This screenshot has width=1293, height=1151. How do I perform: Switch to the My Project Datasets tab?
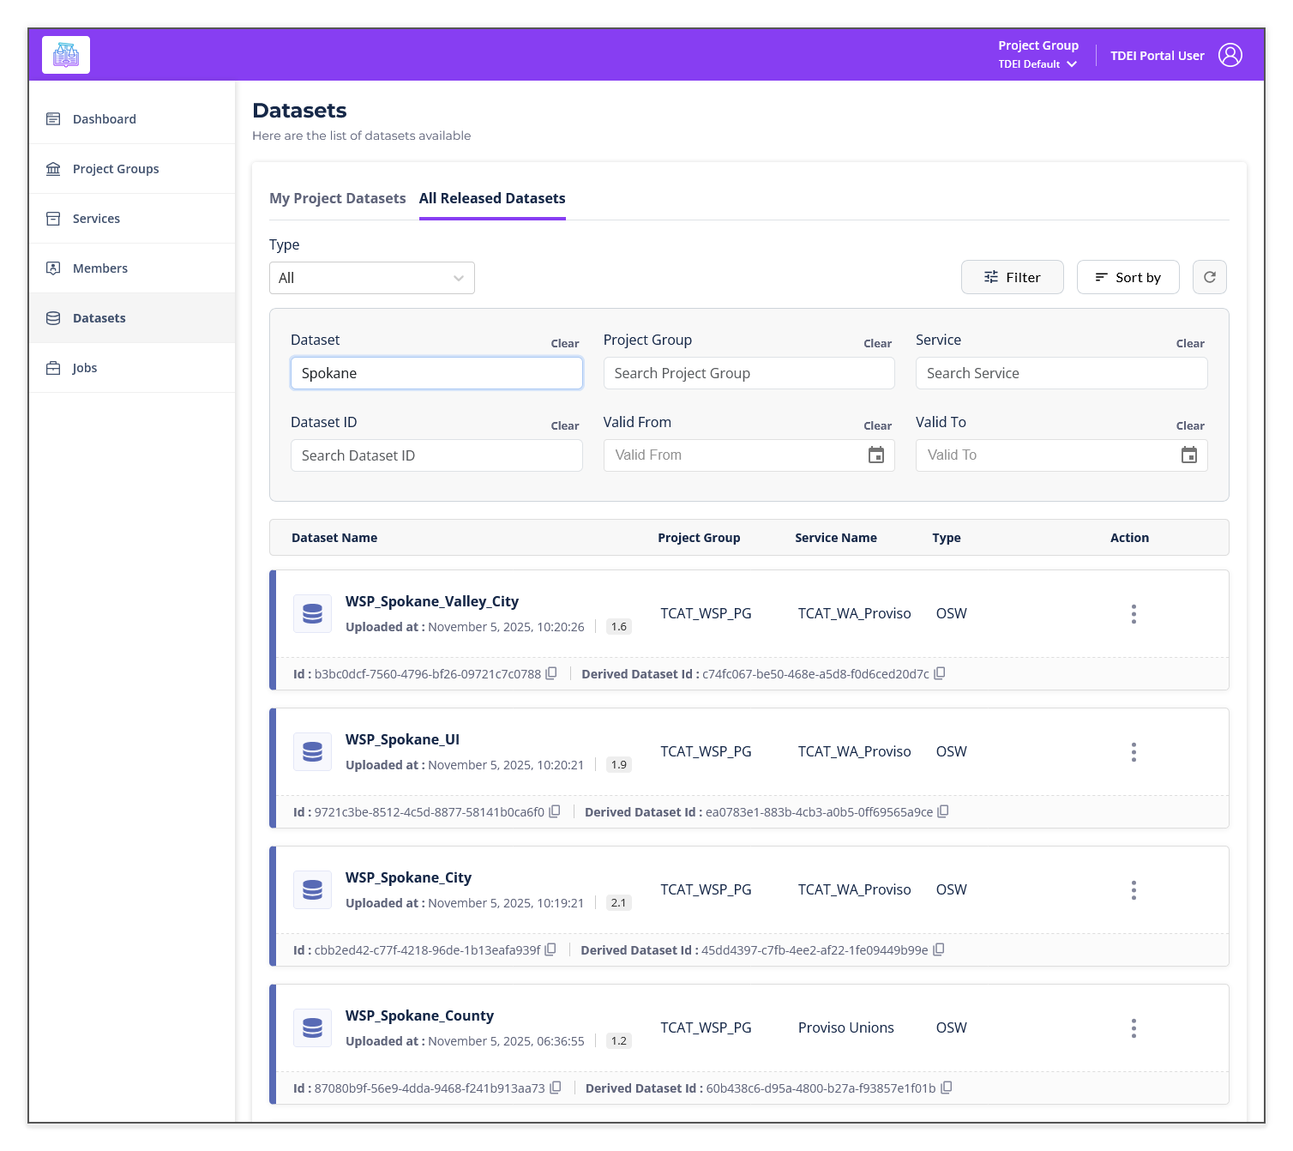pyautogui.click(x=337, y=198)
